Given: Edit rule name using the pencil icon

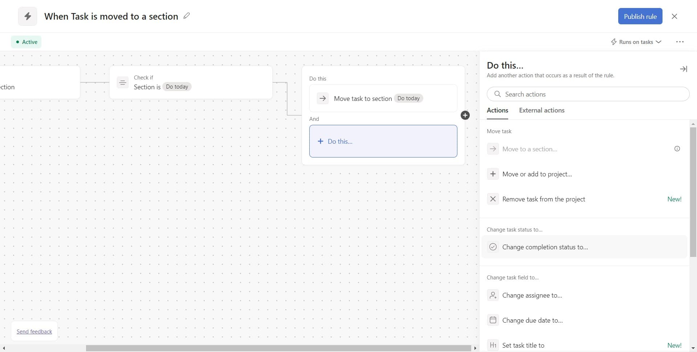Looking at the screenshot, I should click(187, 16).
